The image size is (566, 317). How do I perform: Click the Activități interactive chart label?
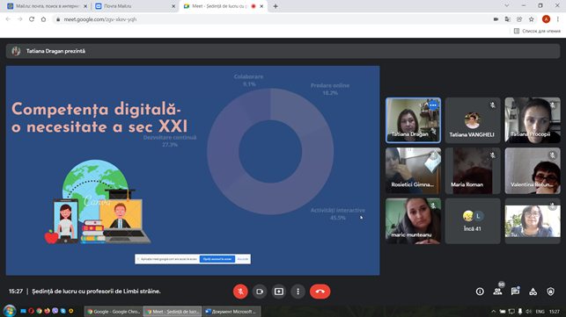coord(338,210)
